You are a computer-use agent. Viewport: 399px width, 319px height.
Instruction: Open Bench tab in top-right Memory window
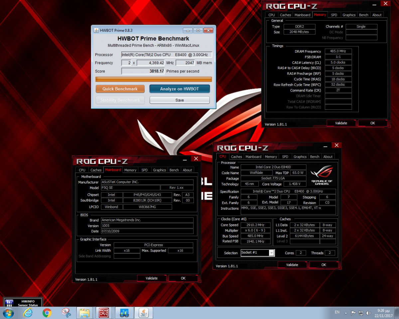[x=364, y=15]
